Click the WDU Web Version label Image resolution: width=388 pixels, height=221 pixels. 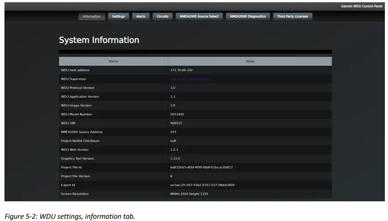pyautogui.click(x=75, y=150)
